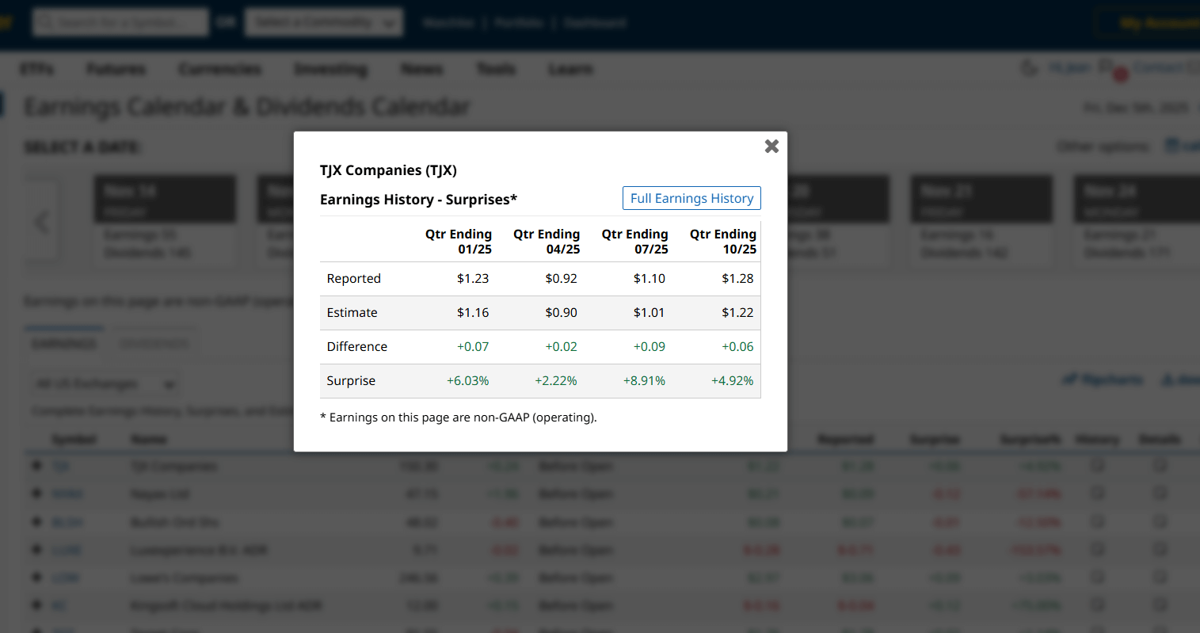Select the Nov 21 date card
Viewport: 1200px width, 633px height.
(x=981, y=198)
